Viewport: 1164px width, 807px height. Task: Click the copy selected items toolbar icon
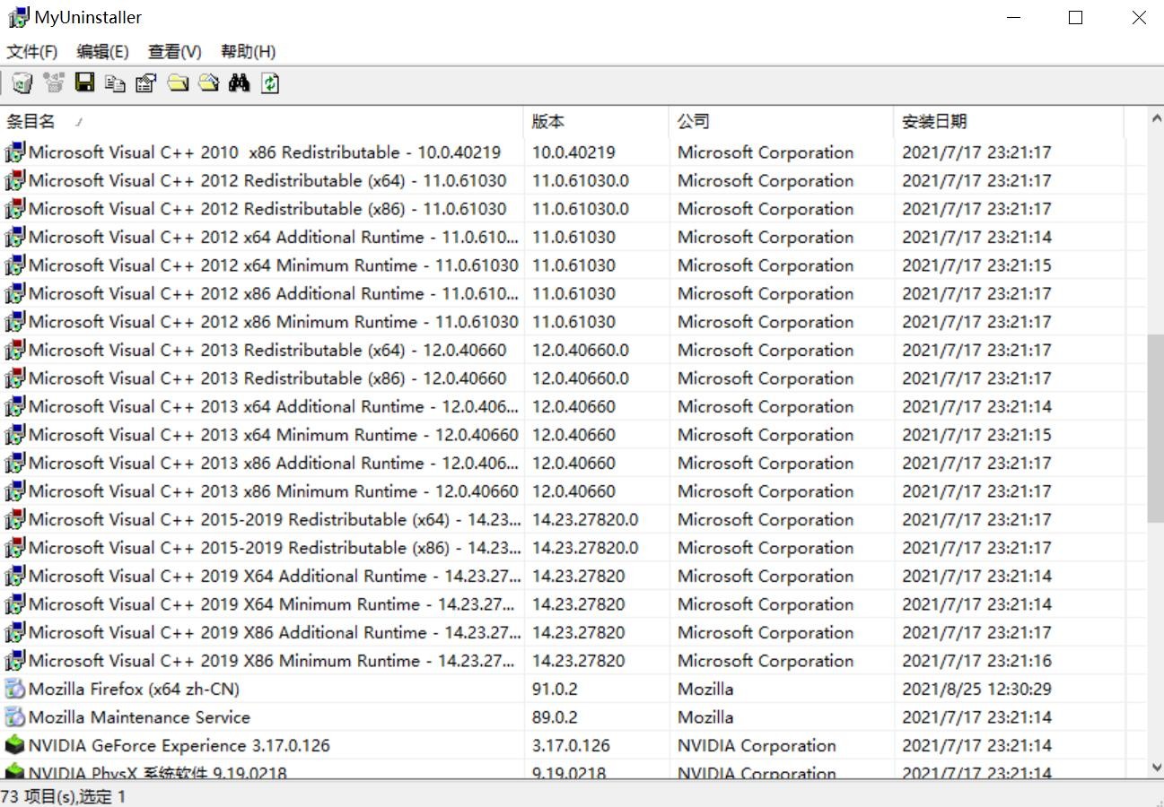click(x=115, y=83)
